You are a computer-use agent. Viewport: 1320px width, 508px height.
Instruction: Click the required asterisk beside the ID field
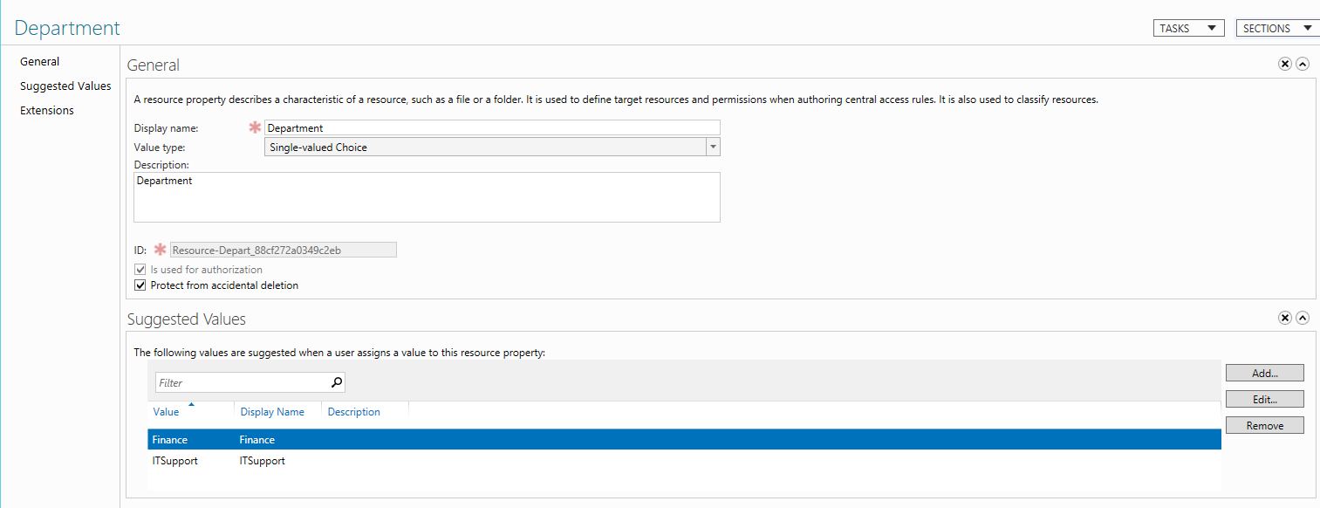pos(160,249)
